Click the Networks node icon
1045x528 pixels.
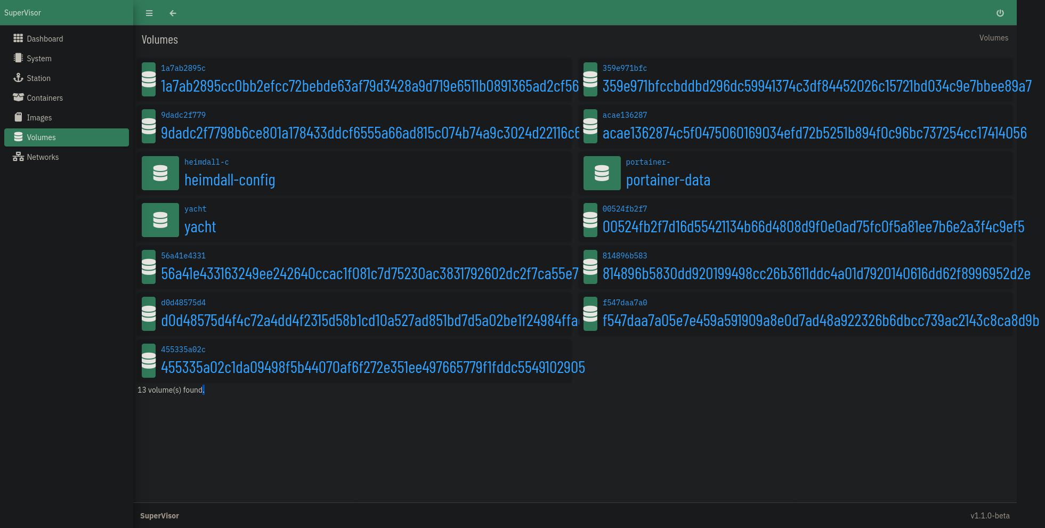pos(18,157)
